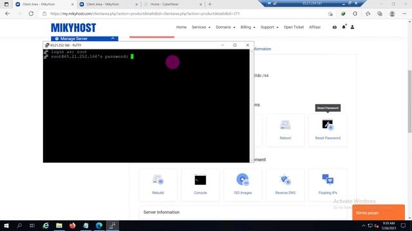Viewport: 412px width, 231px height.
Task: Click the page vertical scrollbar
Action: pyautogui.click(x=409, y=101)
